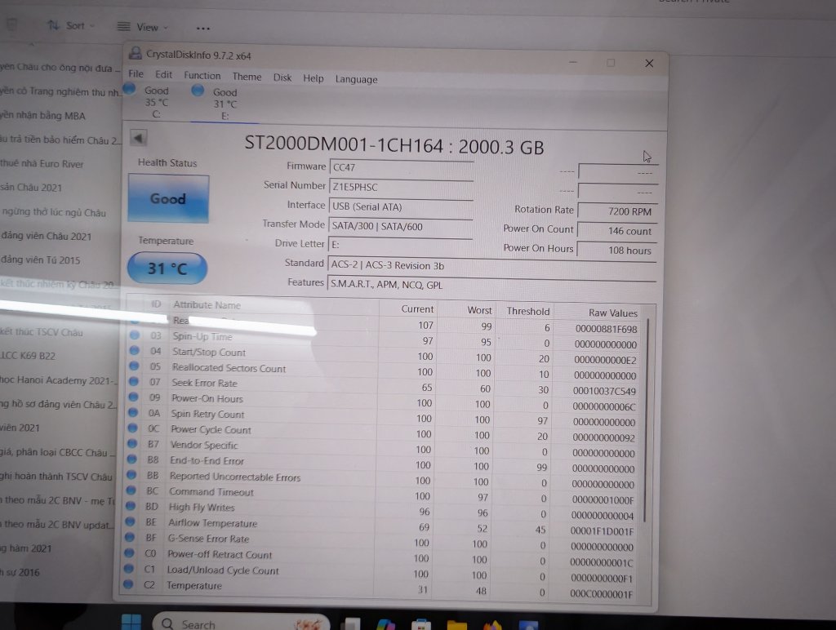836x630 pixels.
Task: Click the See more (...) button in File Explorer
Action: point(202,28)
